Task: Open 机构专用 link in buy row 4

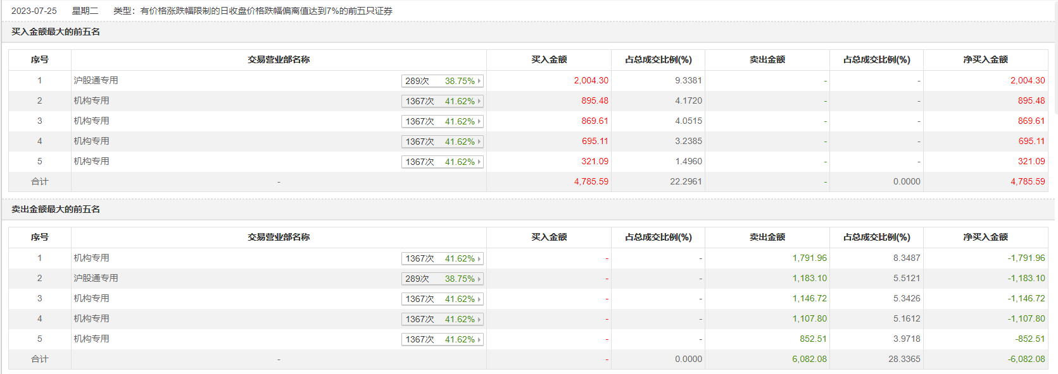Action: click(91, 141)
